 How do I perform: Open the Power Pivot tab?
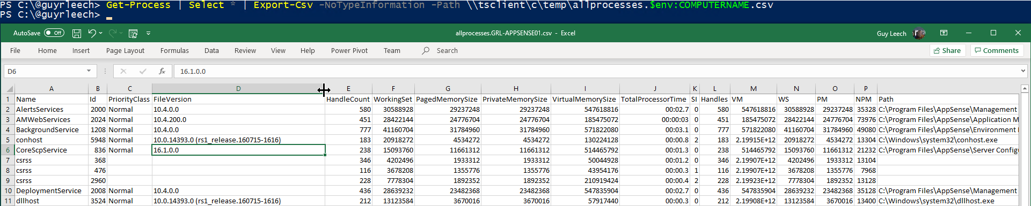(349, 51)
